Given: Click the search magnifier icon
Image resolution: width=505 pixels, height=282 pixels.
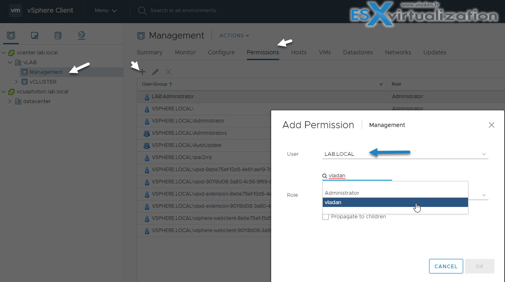Looking at the screenshot, I should click(x=142, y=11).
